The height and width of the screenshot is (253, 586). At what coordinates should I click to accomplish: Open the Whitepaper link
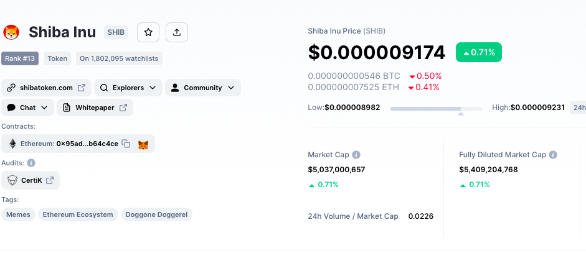[95, 108]
